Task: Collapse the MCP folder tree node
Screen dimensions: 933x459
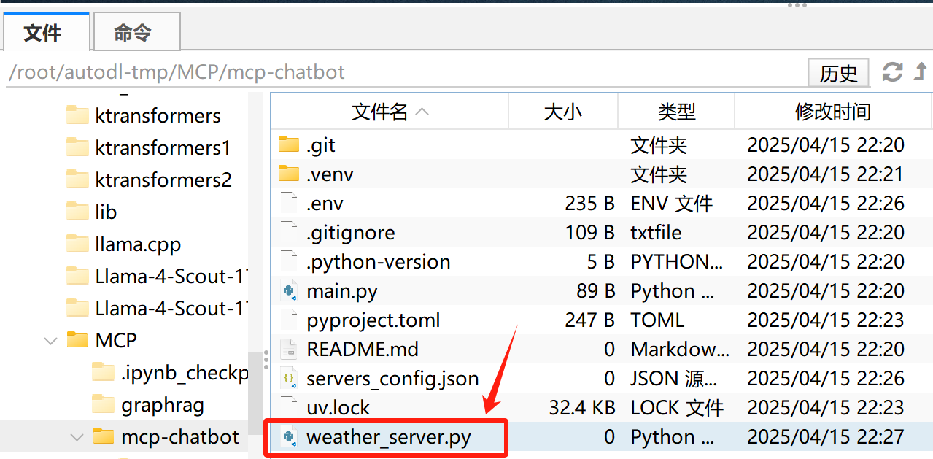Action: tap(51, 340)
